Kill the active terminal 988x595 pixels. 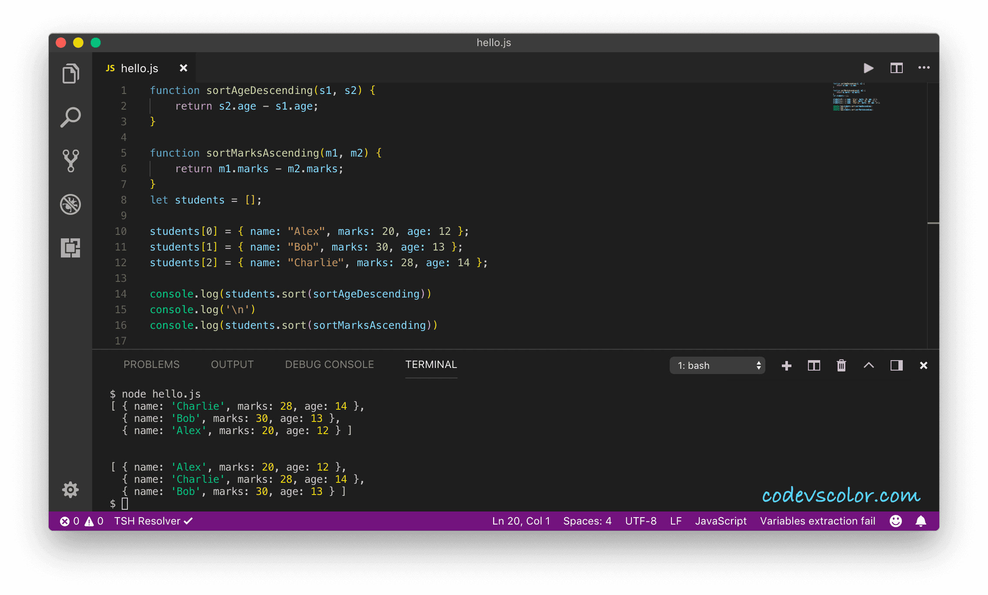841,365
